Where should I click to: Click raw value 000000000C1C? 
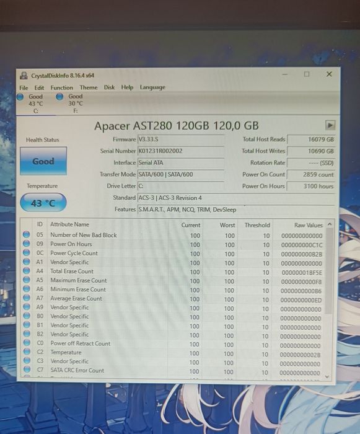tap(302, 245)
